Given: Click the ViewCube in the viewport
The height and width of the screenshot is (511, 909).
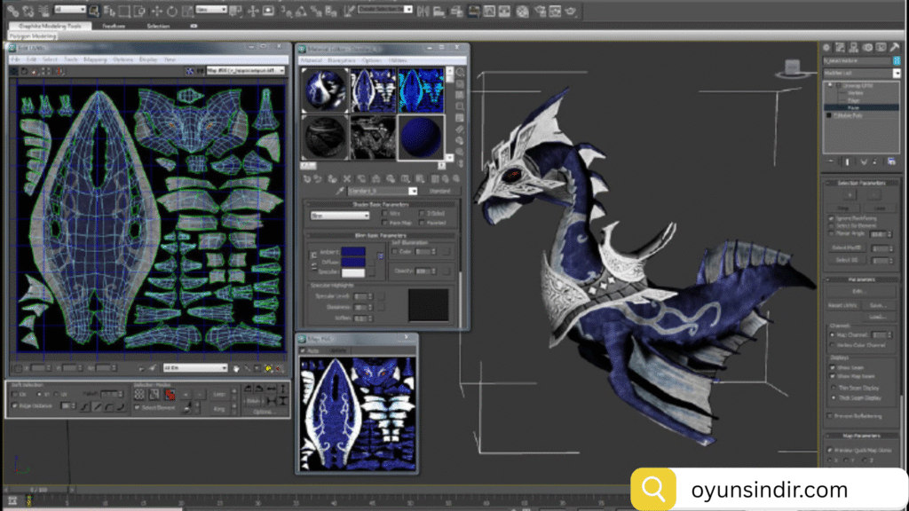Looking at the screenshot, I should 791,68.
